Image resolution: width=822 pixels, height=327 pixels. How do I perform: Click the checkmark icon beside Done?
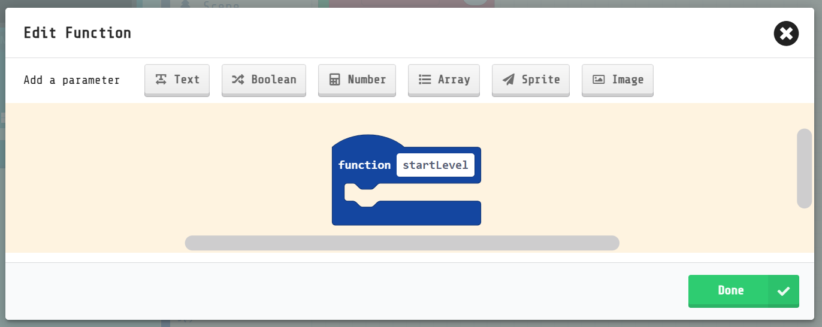(x=783, y=291)
